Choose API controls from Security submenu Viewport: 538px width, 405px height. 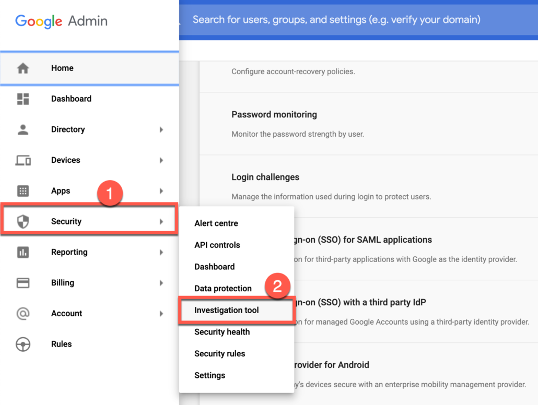217,245
